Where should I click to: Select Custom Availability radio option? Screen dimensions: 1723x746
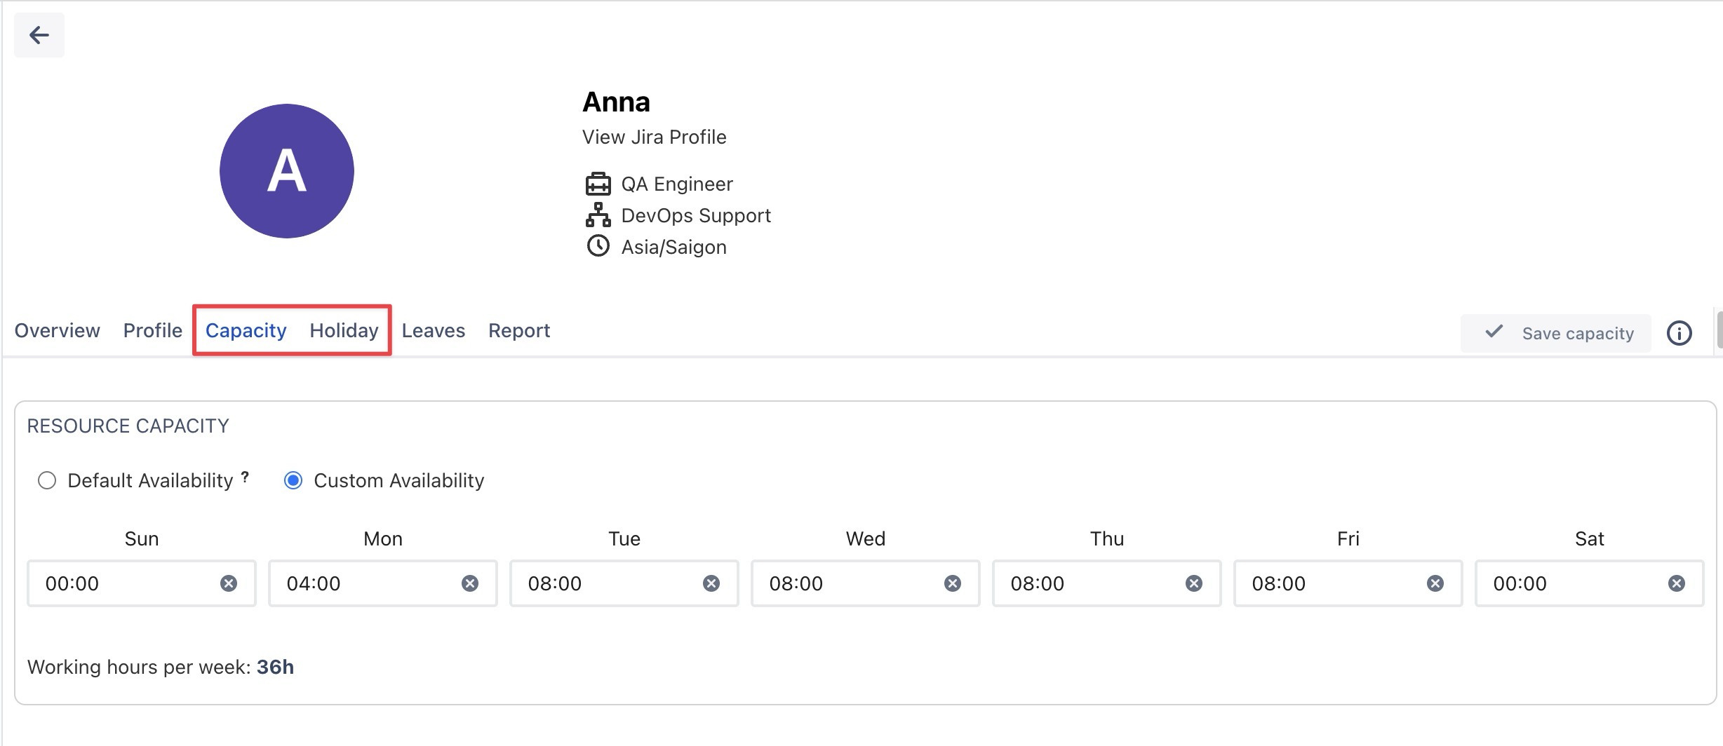pyautogui.click(x=293, y=480)
